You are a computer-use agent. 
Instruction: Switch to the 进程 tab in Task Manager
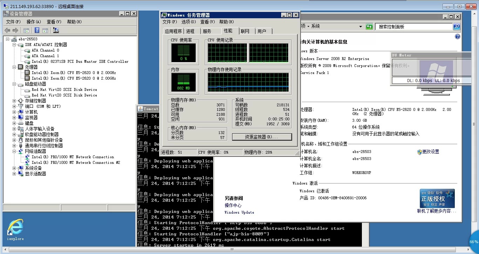pyautogui.click(x=190, y=31)
